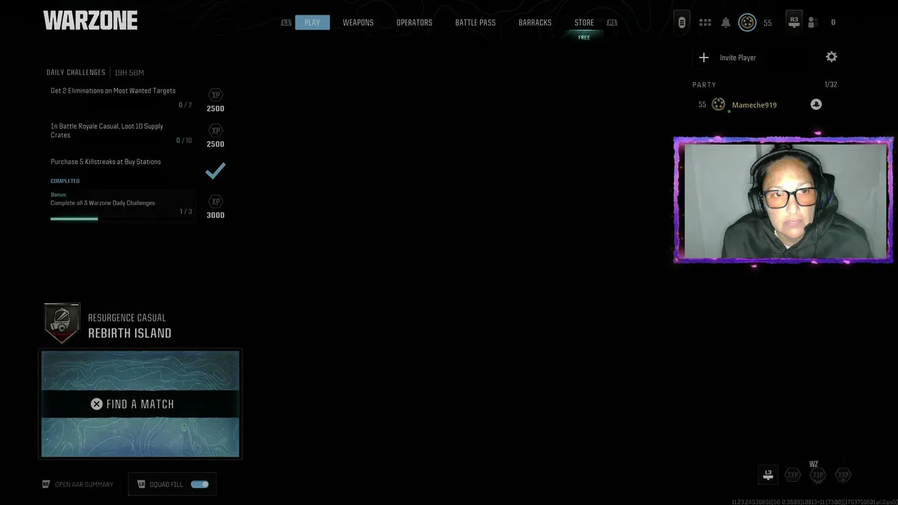
Task: Click the L1 previous-tab bumper icon
Action: tap(286, 22)
